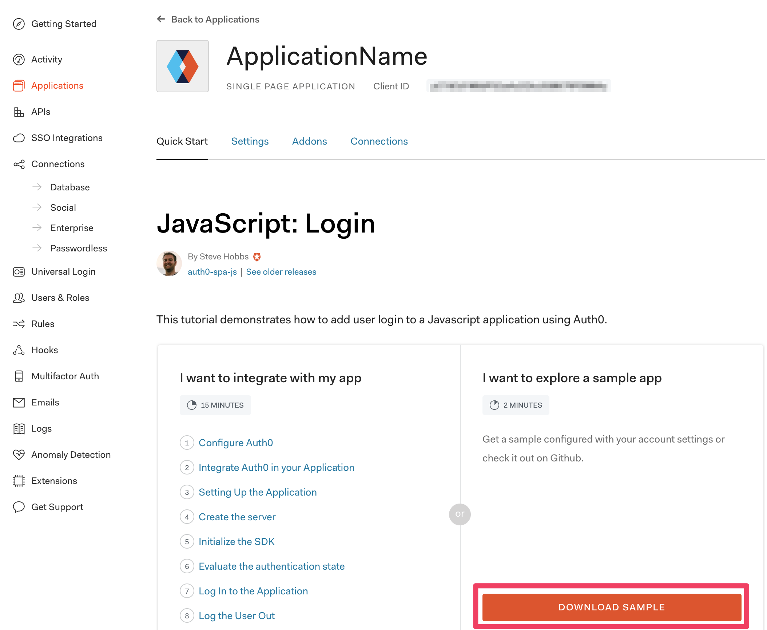Click the Connections share icon in sidebar
The image size is (767, 630).
click(19, 164)
